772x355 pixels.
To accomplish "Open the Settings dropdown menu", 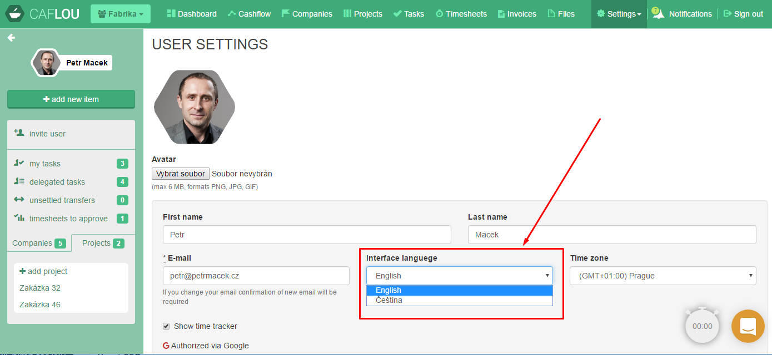I will tap(619, 14).
